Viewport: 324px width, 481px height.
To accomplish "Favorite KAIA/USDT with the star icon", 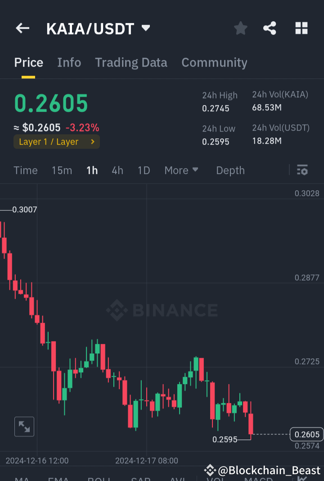I will [x=240, y=28].
